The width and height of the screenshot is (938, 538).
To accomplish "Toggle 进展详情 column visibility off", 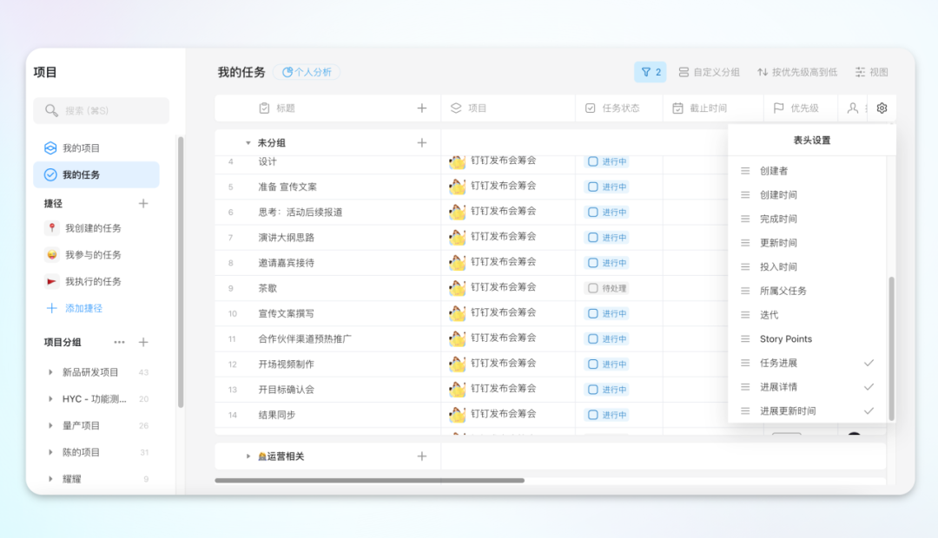I will tap(868, 387).
